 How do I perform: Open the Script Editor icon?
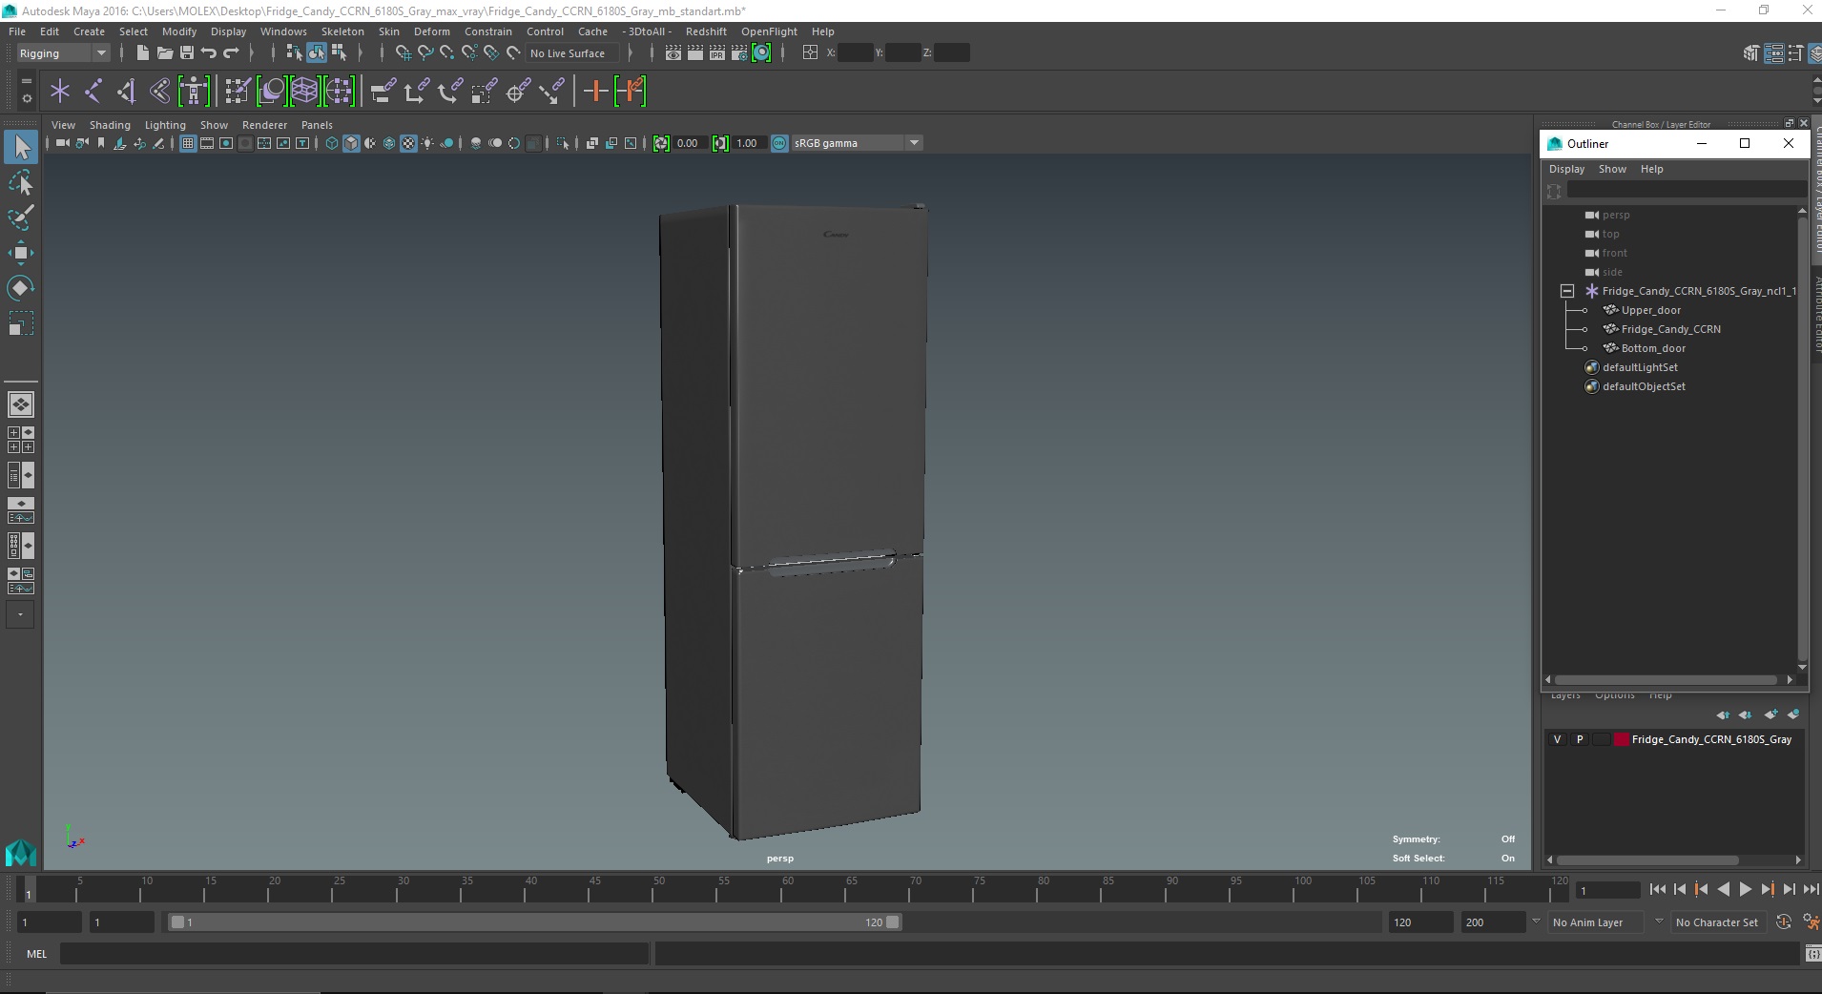1812,954
